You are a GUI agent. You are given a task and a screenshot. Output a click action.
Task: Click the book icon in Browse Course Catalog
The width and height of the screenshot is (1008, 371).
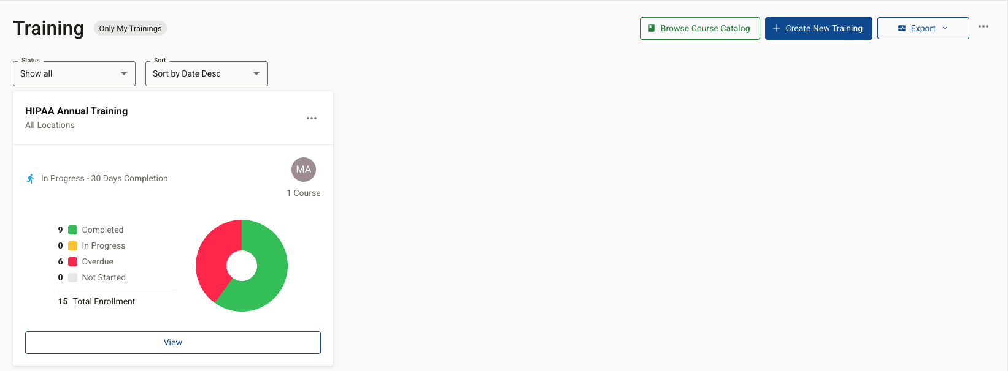(652, 28)
